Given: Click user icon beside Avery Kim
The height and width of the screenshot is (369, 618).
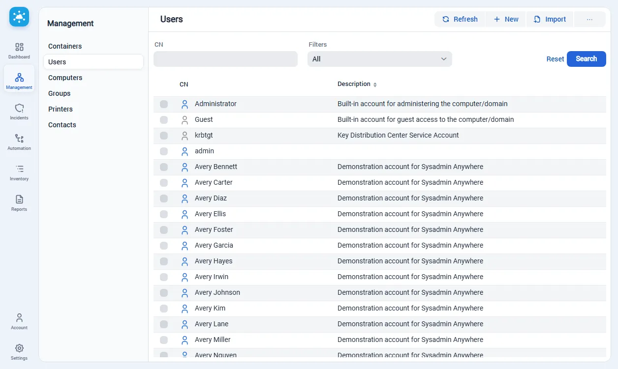Looking at the screenshot, I should tap(185, 309).
